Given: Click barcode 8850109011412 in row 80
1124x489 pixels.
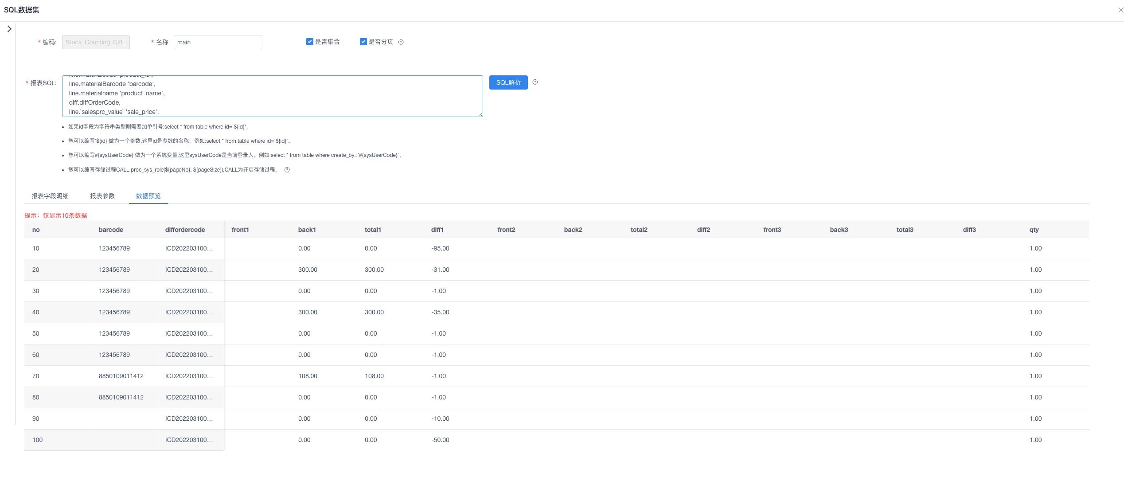Looking at the screenshot, I should click(x=121, y=397).
